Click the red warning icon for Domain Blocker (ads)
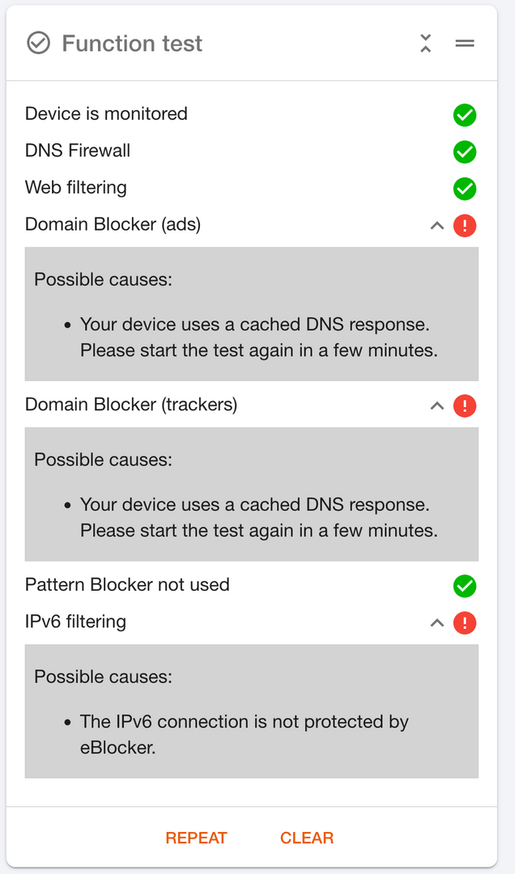The image size is (515, 874). click(x=465, y=226)
